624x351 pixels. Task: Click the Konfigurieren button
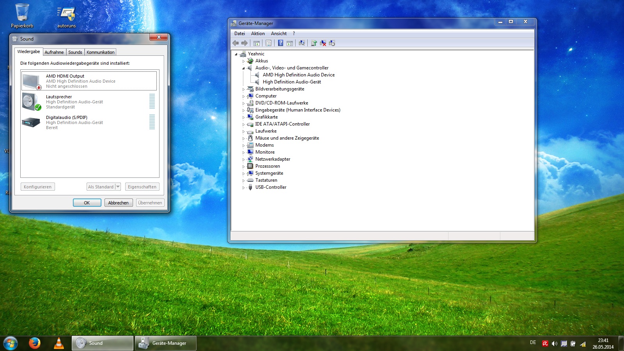(x=37, y=187)
